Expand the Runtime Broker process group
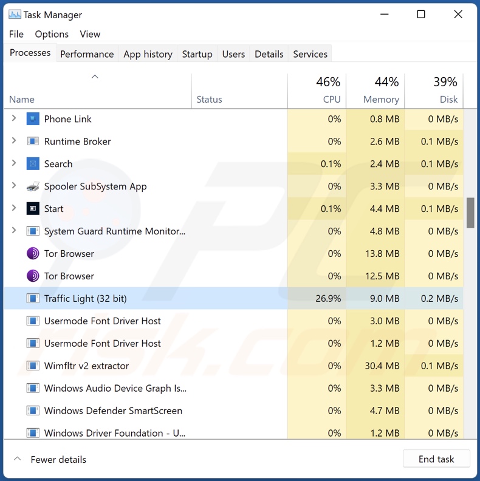 tap(14, 142)
